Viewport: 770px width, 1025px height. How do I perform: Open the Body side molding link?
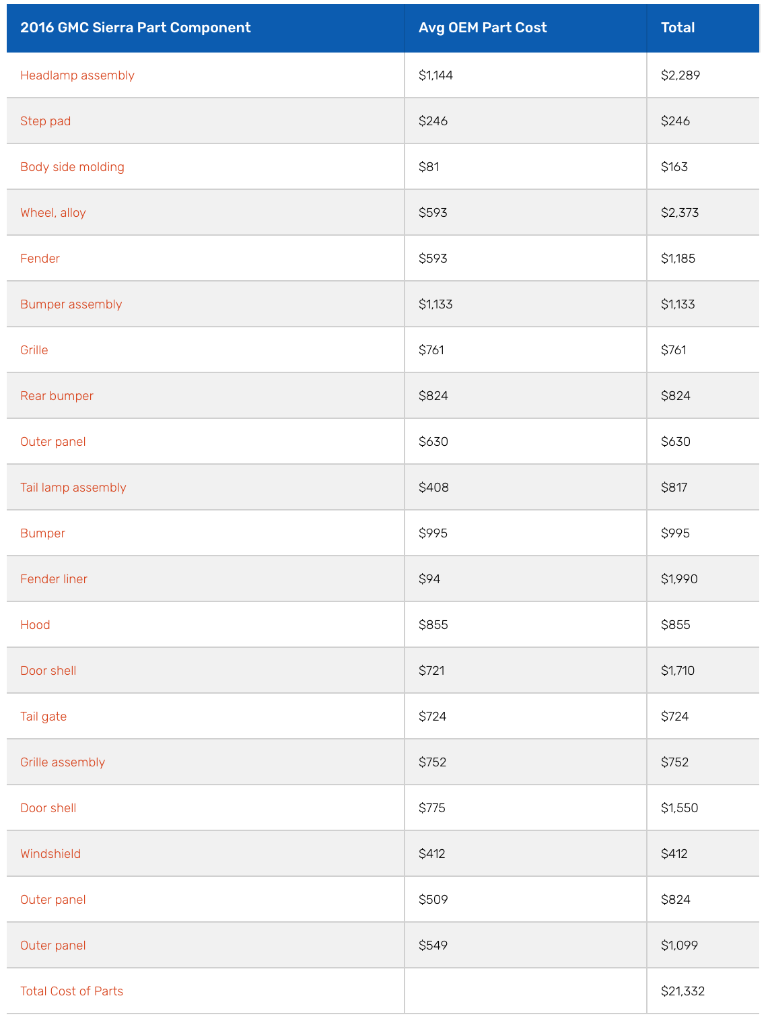click(72, 167)
